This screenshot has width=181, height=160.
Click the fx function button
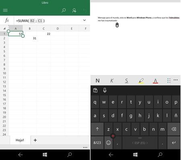tap(7, 21)
